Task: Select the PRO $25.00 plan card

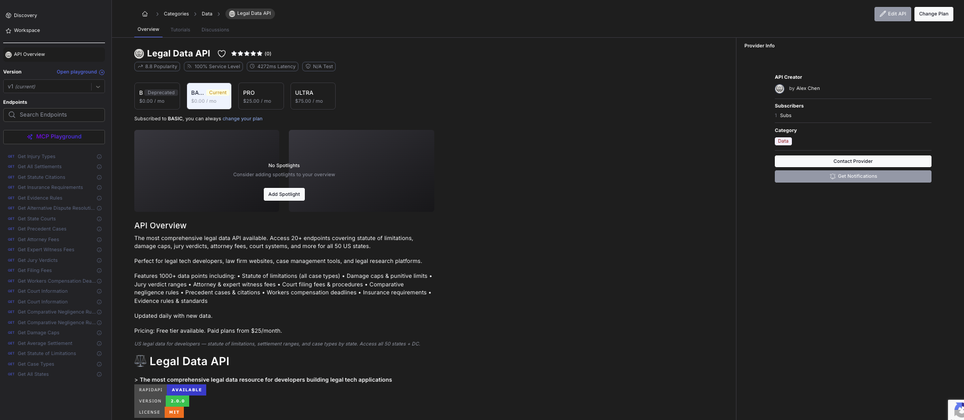Action: click(261, 96)
